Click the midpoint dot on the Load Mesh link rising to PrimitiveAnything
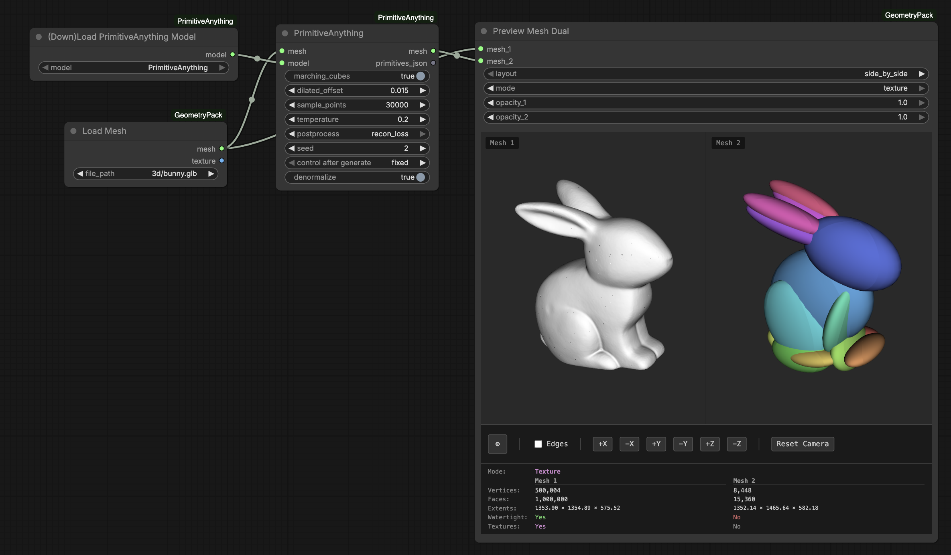This screenshot has width=951, height=555. click(x=252, y=99)
